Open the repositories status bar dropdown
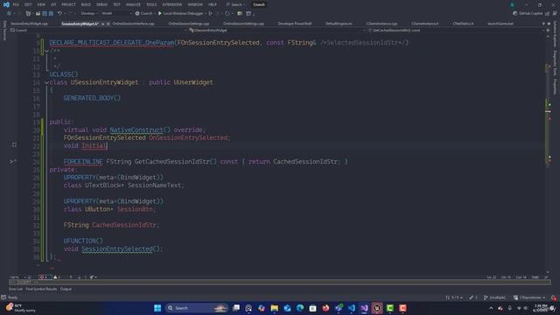The image size is (560, 315). tap(529, 297)
